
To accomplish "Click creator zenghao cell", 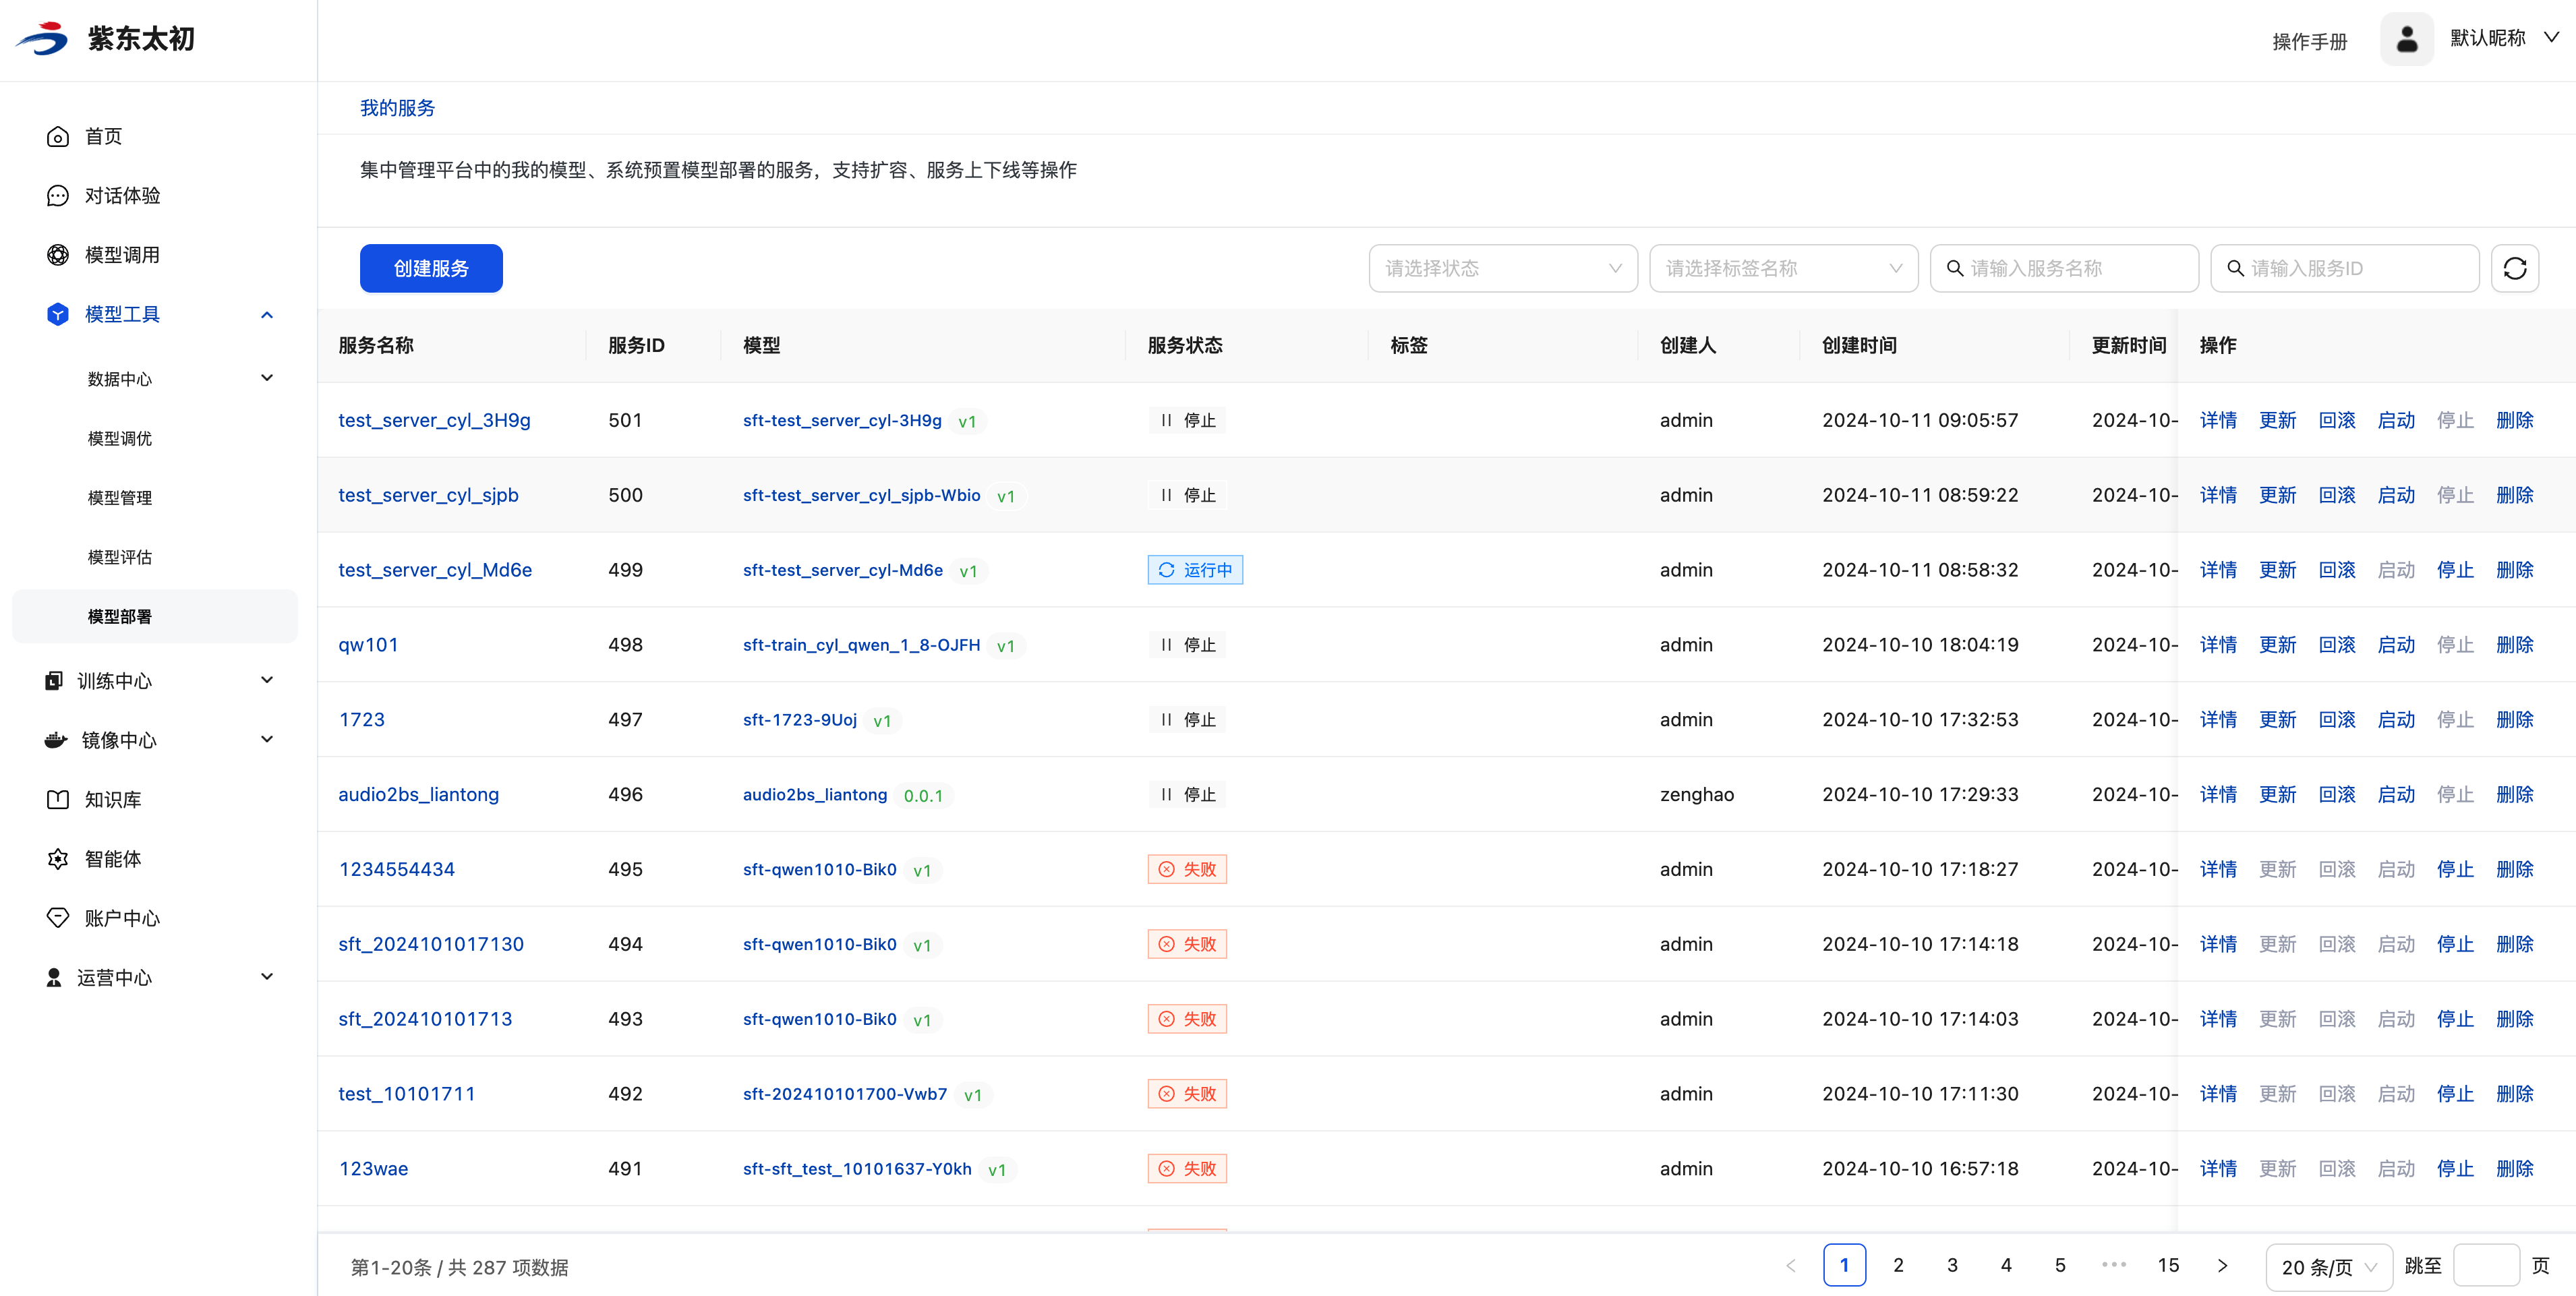I will pos(1697,795).
